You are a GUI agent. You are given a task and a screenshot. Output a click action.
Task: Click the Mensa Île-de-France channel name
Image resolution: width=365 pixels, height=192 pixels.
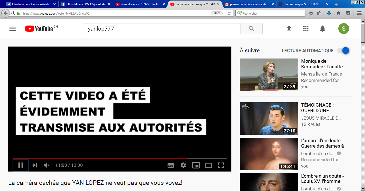321,74
